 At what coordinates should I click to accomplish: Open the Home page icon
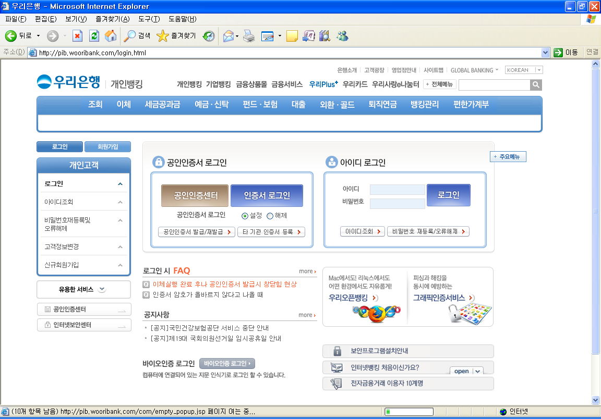[111, 36]
